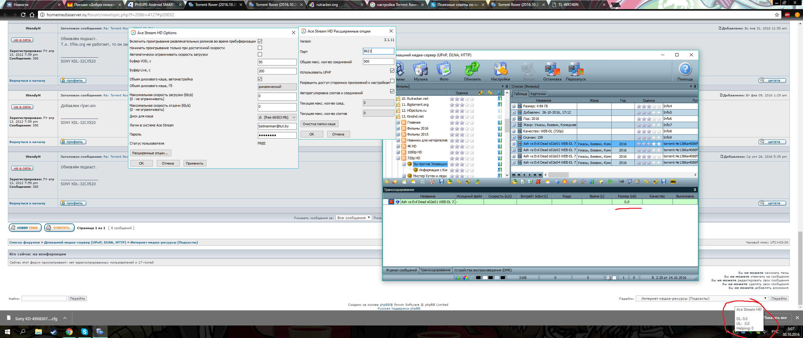
Task: Open Настройки settings in the media server
Action: click(x=500, y=71)
